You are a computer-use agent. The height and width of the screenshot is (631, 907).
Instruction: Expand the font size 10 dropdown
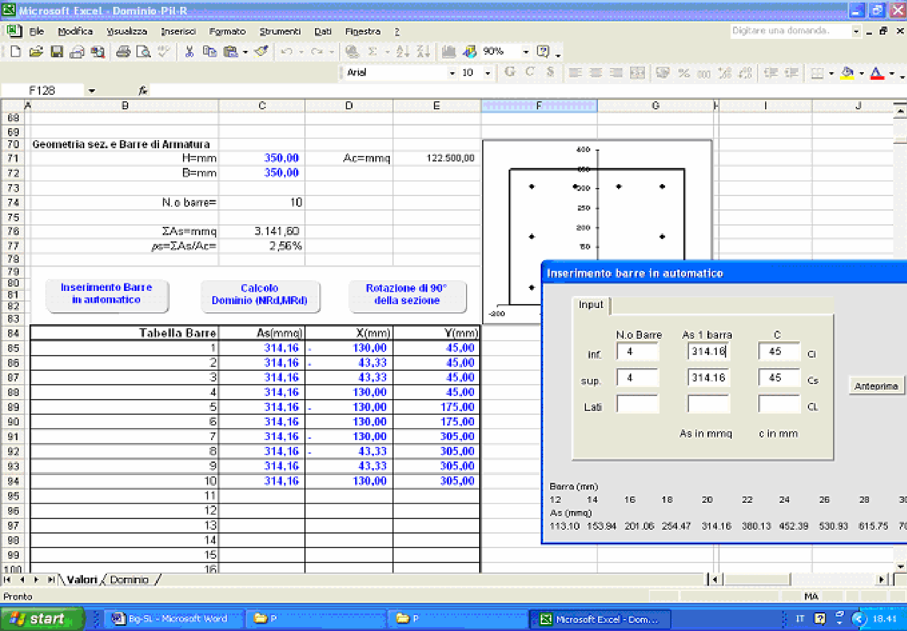point(488,73)
